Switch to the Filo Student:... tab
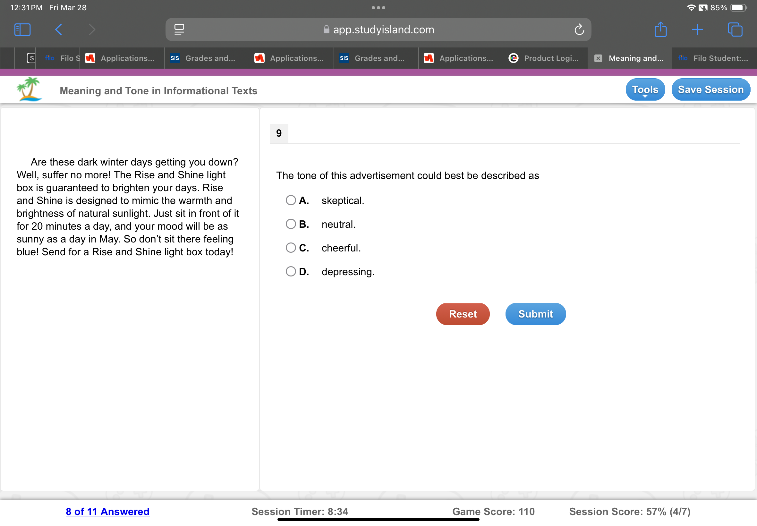The height and width of the screenshot is (526, 757). pyautogui.click(x=714, y=58)
